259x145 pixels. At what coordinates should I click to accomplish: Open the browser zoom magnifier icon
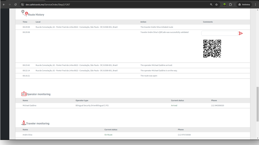click(211, 5)
